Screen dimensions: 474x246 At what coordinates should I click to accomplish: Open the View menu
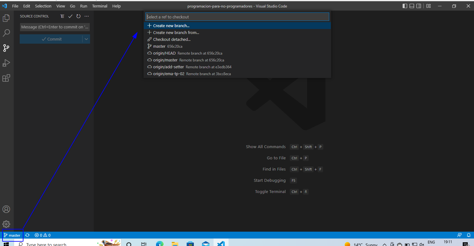pyautogui.click(x=61, y=6)
